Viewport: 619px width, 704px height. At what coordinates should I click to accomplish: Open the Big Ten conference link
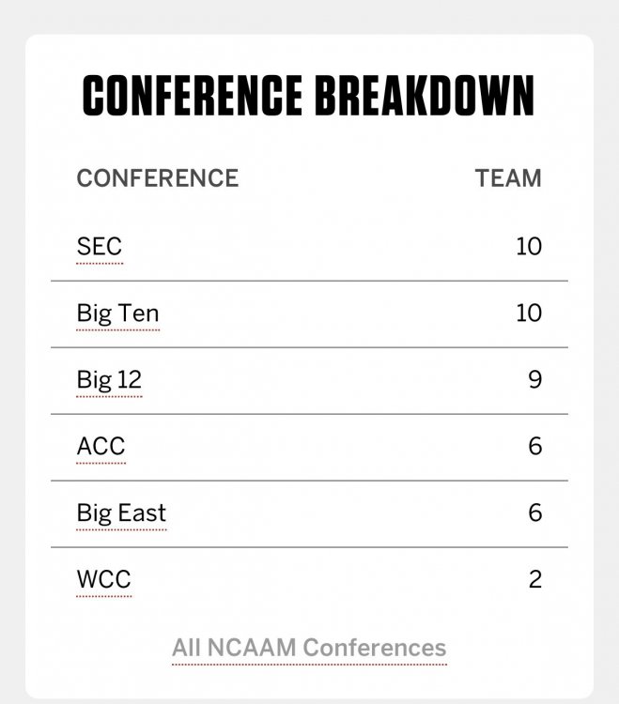[117, 314]
